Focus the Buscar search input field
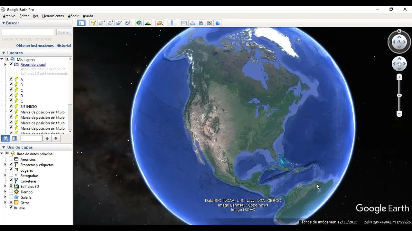The height and width of the screenshot is (231, 412). 28,32
